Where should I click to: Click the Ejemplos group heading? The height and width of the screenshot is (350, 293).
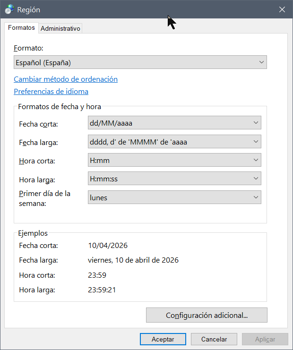coord(33,233)
